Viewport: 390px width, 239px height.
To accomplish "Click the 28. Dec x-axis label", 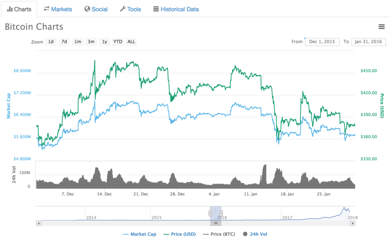I will tap(177, 194).
